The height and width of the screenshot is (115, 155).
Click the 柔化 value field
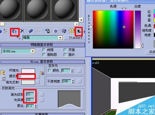30,106
